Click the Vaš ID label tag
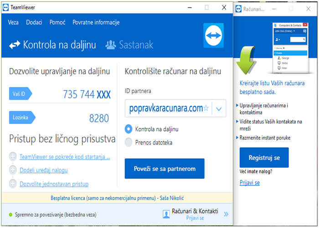 click(21, 93)
